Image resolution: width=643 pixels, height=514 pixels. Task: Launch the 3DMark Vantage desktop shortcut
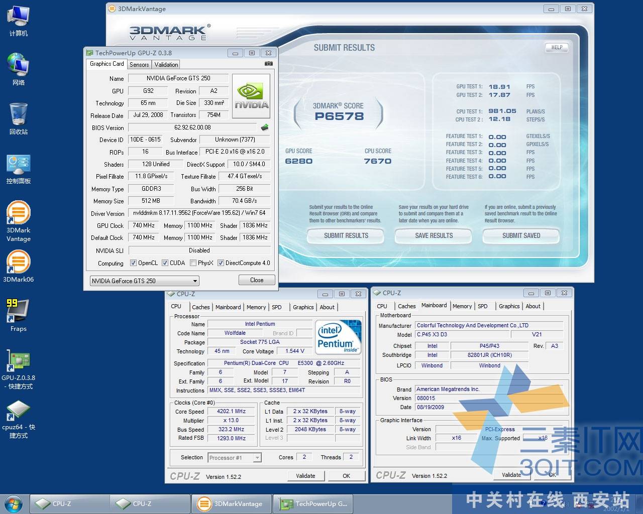pyautogui.click(x=18, y=222)
